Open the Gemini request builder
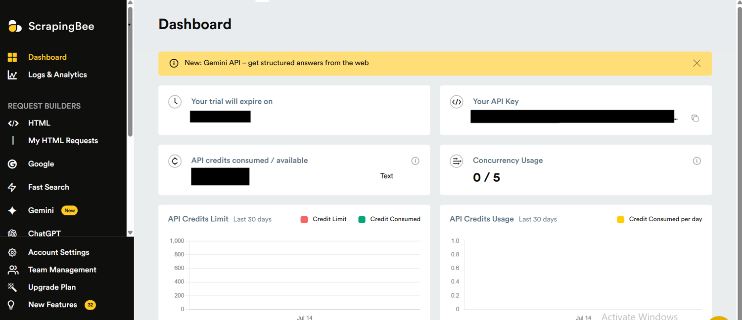The height and width of the screenshot is (320, 742). coord(41,210)
